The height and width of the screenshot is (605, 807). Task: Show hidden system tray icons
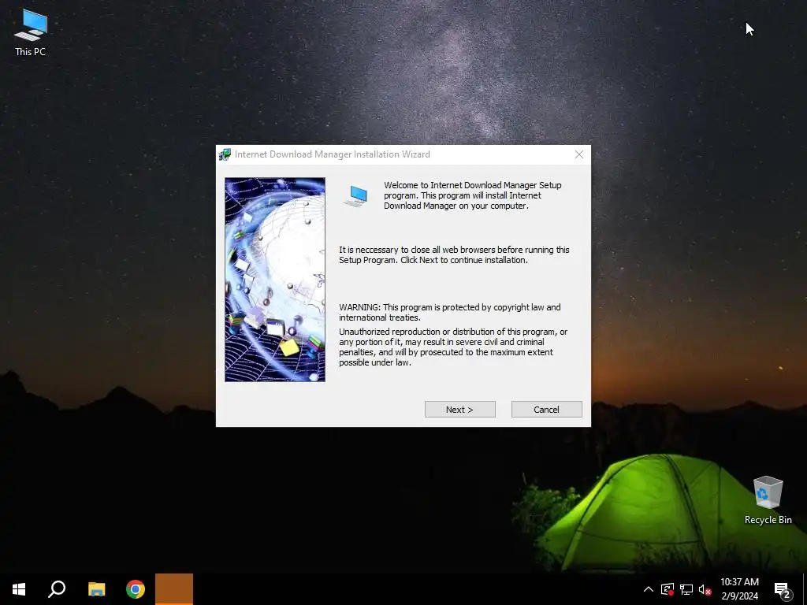tap(649, 589)
